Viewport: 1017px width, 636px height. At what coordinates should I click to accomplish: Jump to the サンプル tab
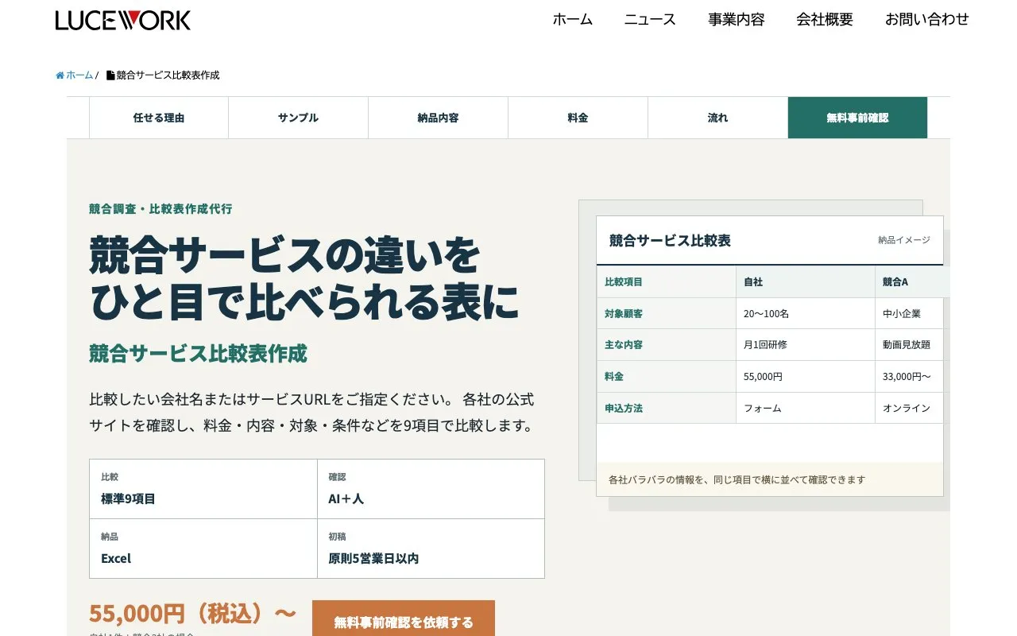coord(299,118)
